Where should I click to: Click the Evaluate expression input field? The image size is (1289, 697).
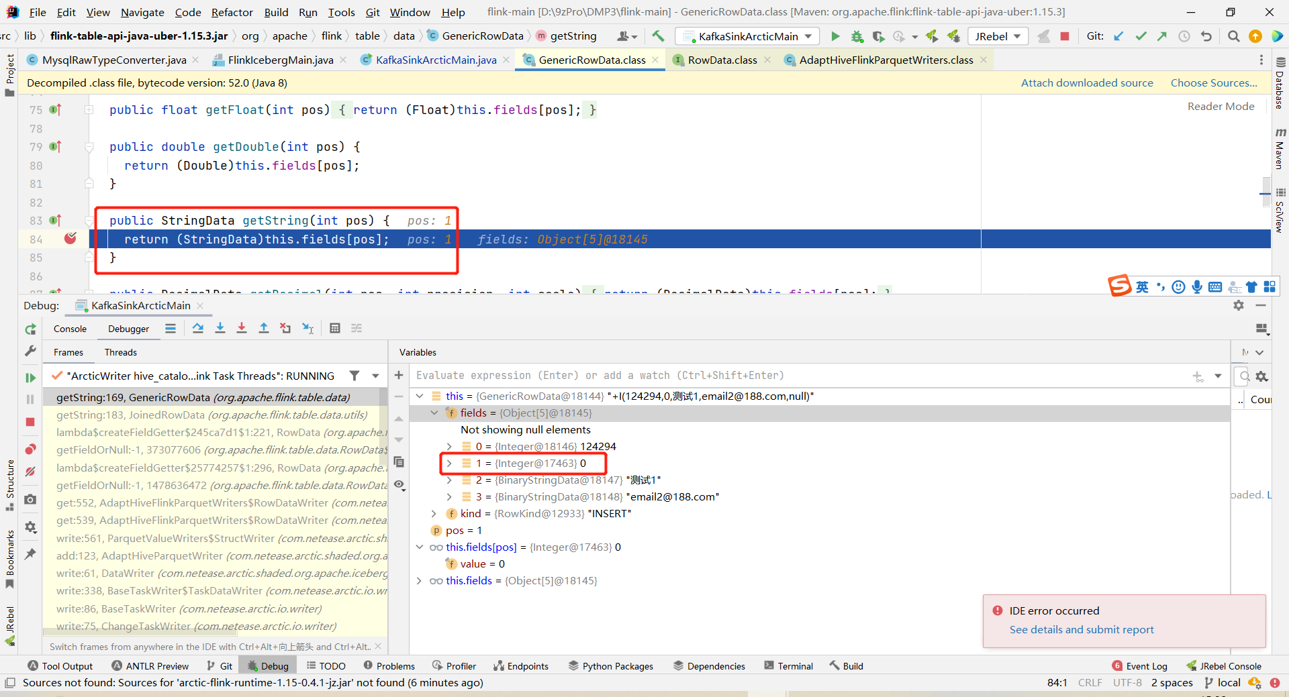(x=799, y=376)
